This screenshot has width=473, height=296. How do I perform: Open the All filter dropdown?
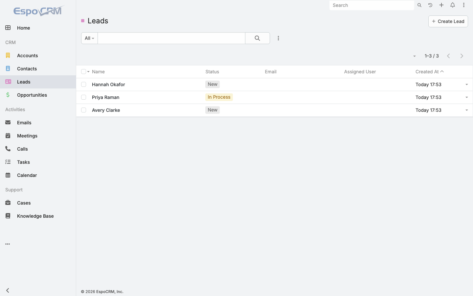[89, 38]
